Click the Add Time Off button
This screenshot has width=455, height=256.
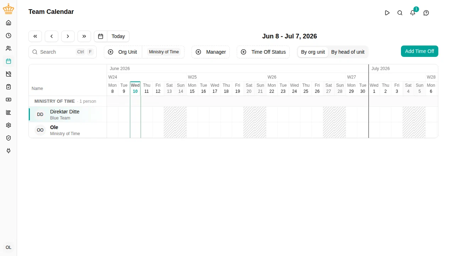coord(419,51)
